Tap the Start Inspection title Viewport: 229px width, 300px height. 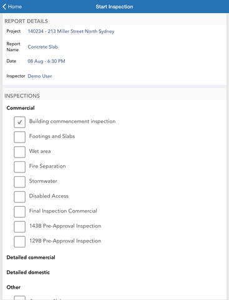tap(114, 7)
